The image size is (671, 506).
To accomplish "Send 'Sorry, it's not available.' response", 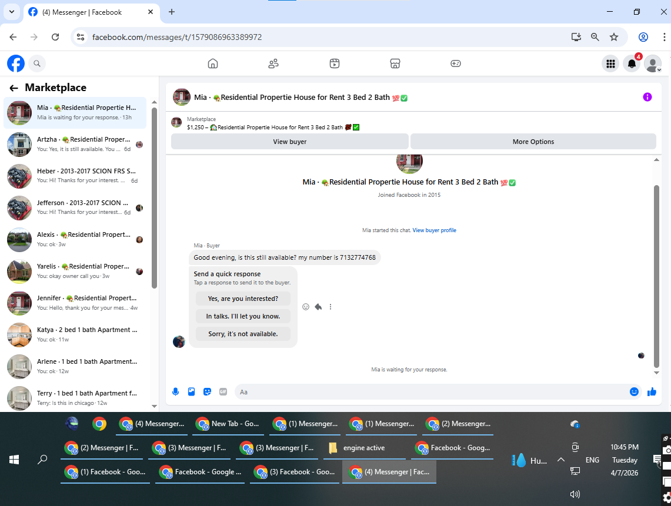I will 243,334.
